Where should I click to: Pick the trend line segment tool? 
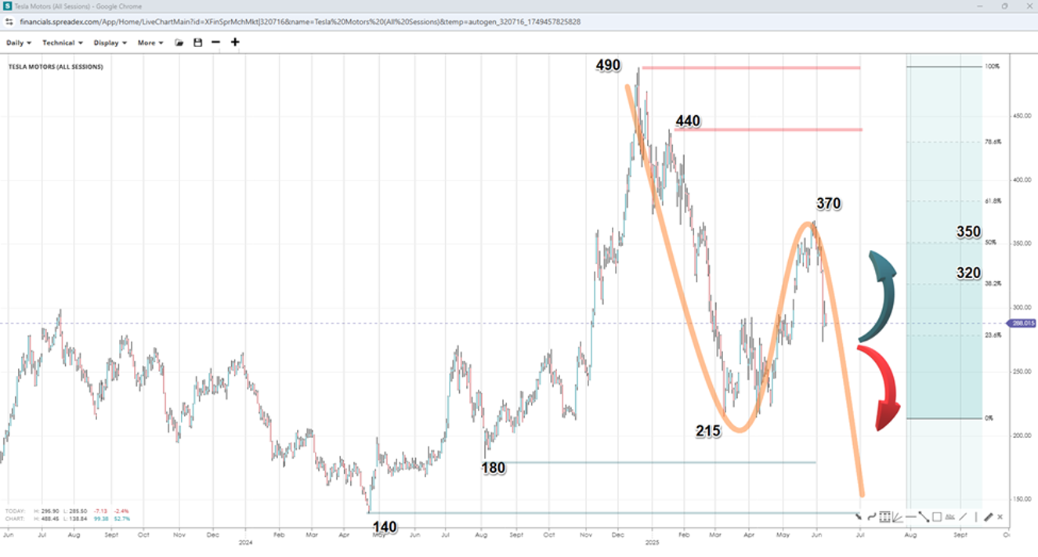(924, 517)
